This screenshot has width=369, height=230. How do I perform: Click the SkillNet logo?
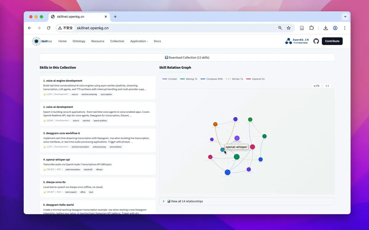(42, 41)
